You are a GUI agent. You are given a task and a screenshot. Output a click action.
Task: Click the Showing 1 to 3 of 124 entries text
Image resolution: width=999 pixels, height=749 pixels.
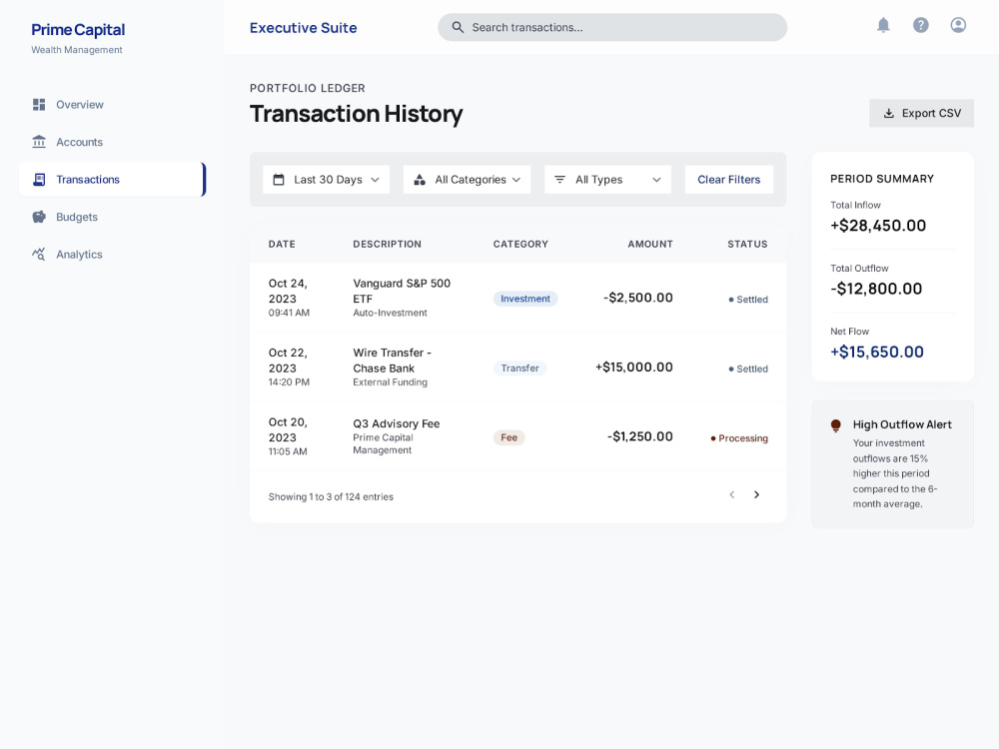point(331,496)
